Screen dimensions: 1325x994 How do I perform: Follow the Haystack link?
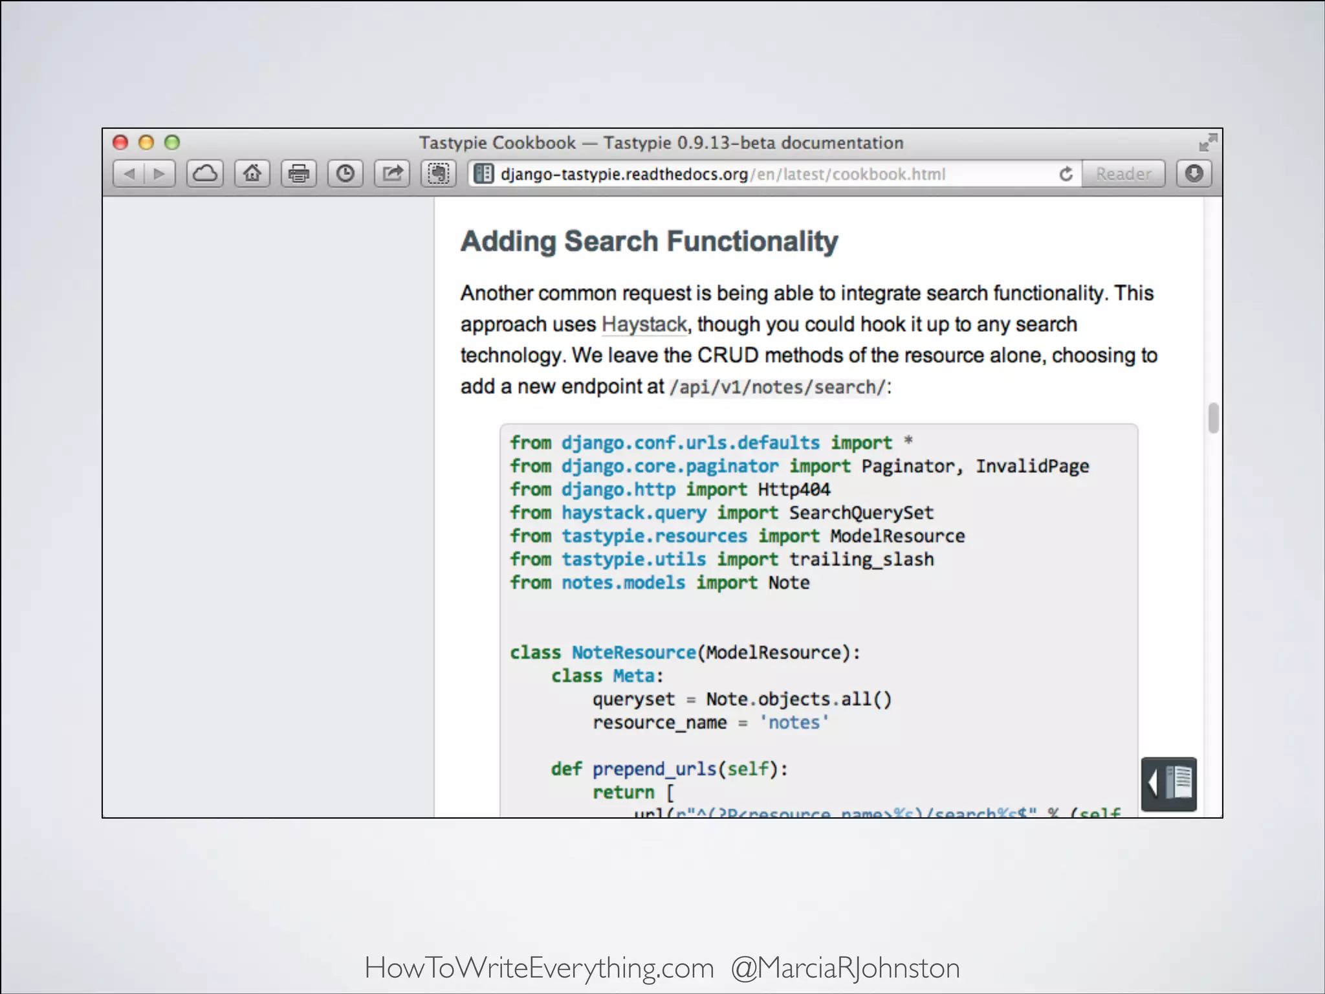(644, 324)
